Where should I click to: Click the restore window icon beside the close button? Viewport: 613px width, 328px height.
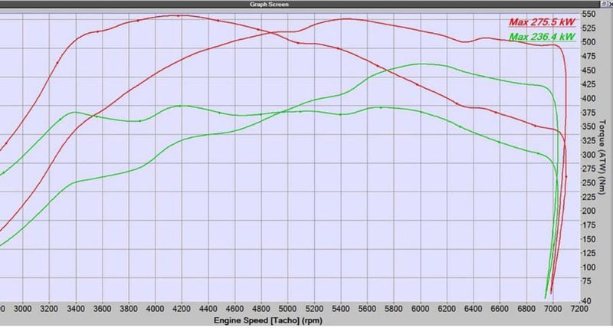[605, 4]
